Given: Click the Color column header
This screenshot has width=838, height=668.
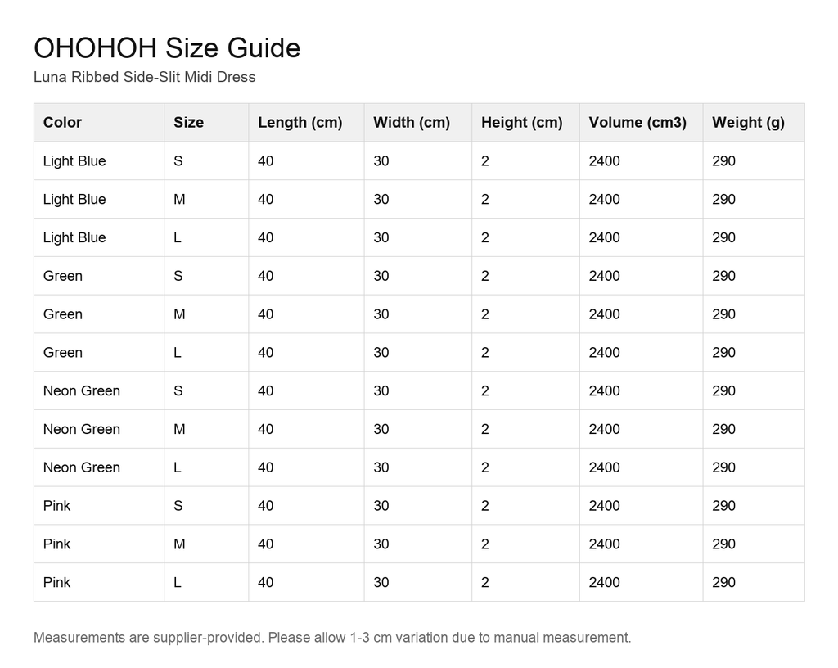Looking at the screenshot, I should click(x=99, y=122).
